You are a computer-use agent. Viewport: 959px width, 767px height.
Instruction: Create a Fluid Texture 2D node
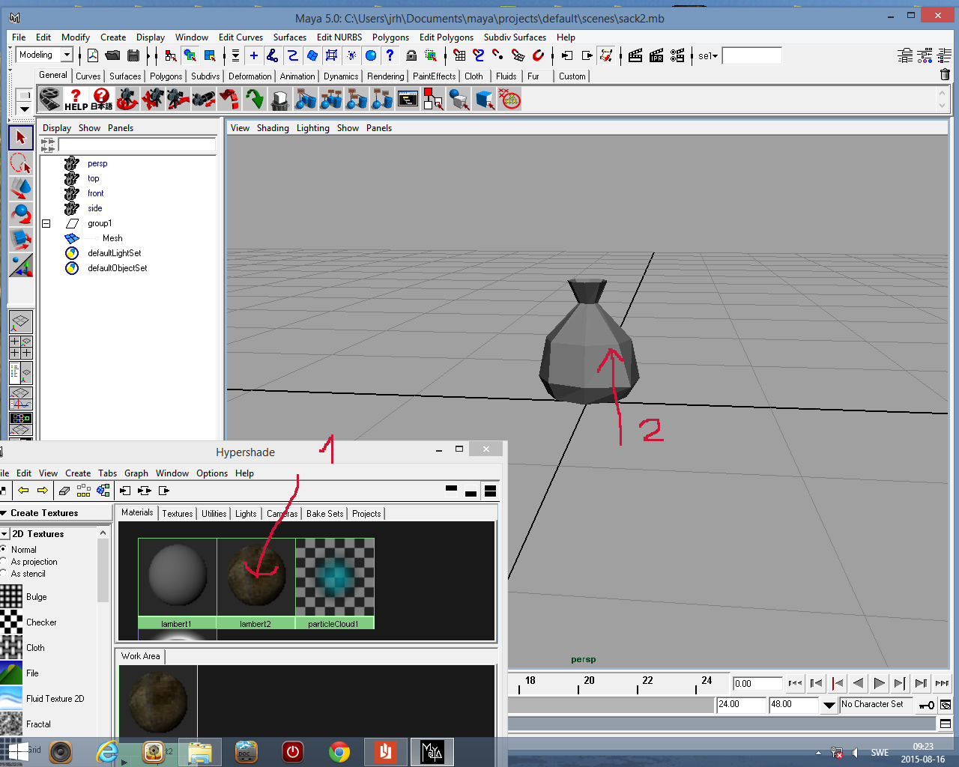[x=43, y=699]
